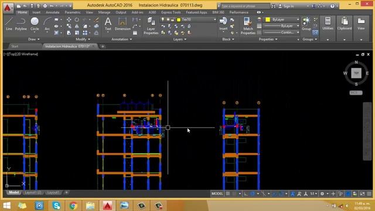Open the Parametric ribbon tab
375x211 pixels.
pyautogui.click(x=73, y=12)
